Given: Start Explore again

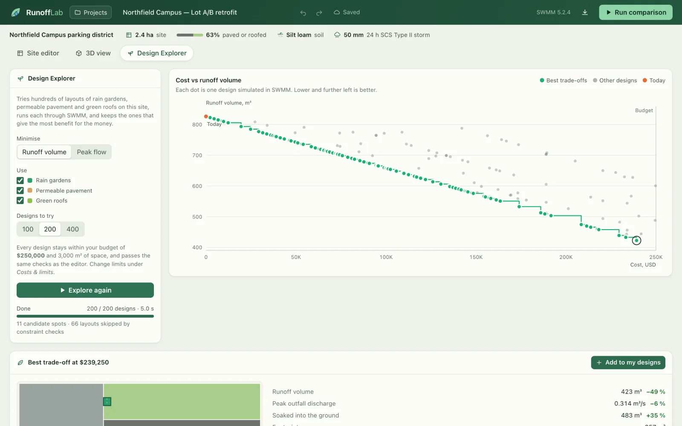Looking at the screenshot, I should pyautogui.click(x=85, y=290).
